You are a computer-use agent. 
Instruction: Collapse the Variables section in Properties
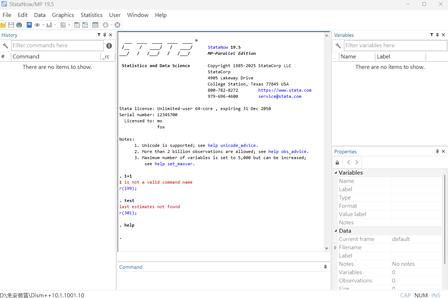[336, 173]
